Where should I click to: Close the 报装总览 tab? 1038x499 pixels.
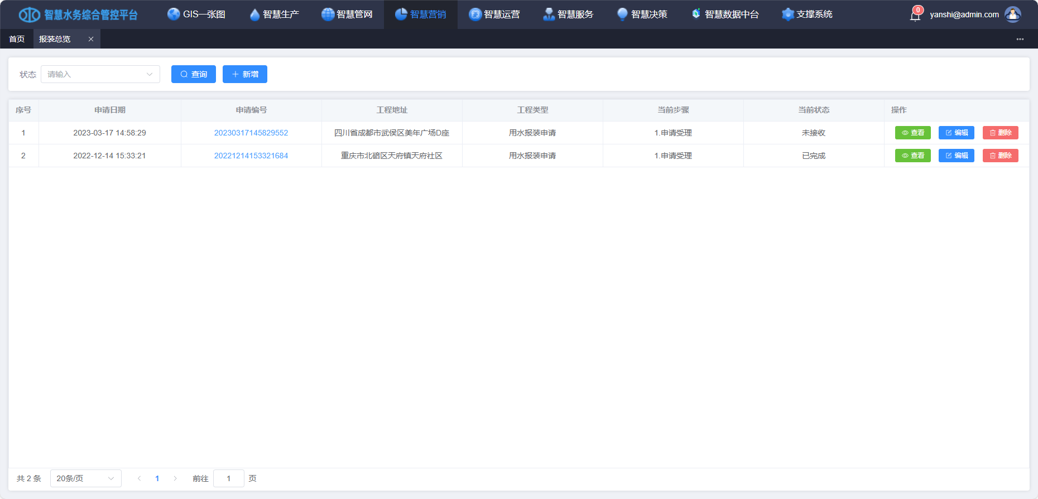point(91,39)
